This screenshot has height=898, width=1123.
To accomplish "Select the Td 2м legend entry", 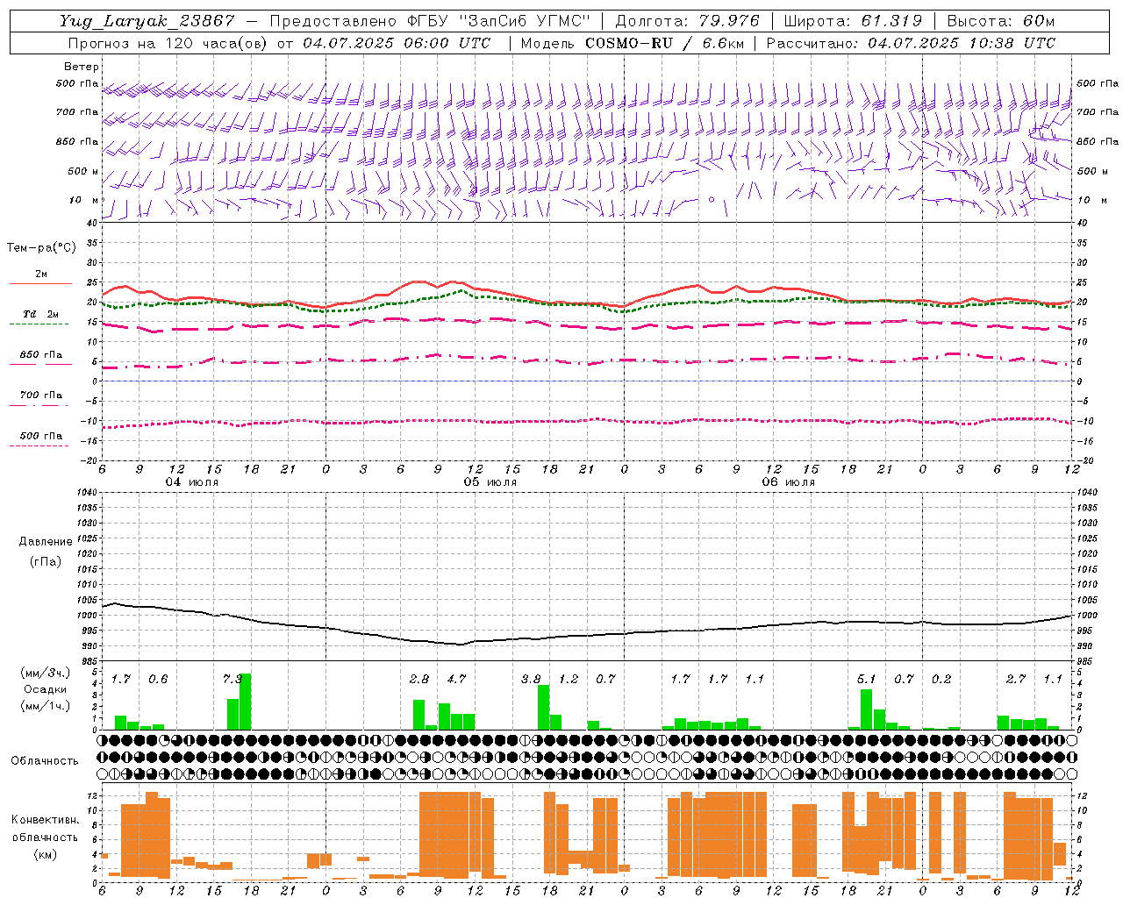I will 41,314.
